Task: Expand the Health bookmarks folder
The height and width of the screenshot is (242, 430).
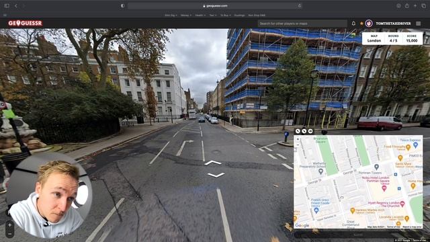Action: 200,15
